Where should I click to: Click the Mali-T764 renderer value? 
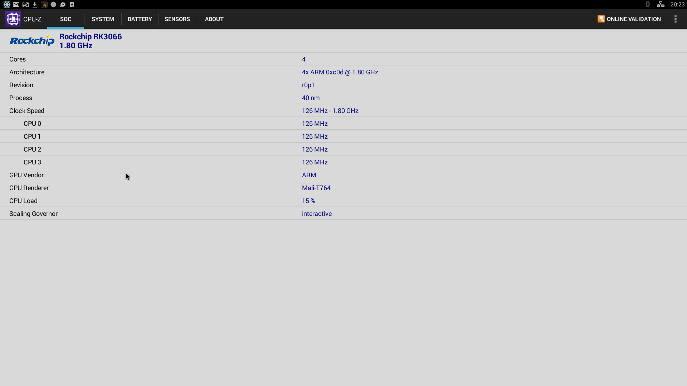coord(316,188)
